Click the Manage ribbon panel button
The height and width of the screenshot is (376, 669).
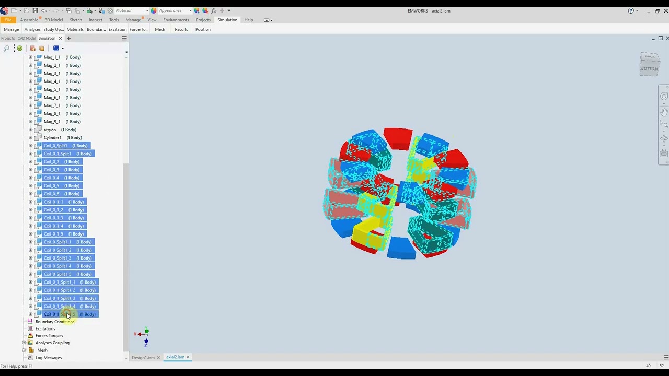11,29
